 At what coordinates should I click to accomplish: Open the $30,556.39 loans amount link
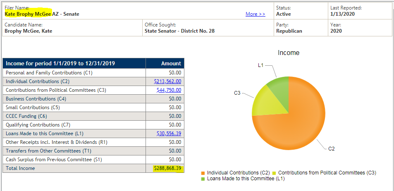(169, 134)
